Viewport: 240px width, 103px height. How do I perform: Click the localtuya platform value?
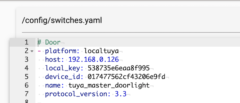pyautogui.click(x=102, y=51)
